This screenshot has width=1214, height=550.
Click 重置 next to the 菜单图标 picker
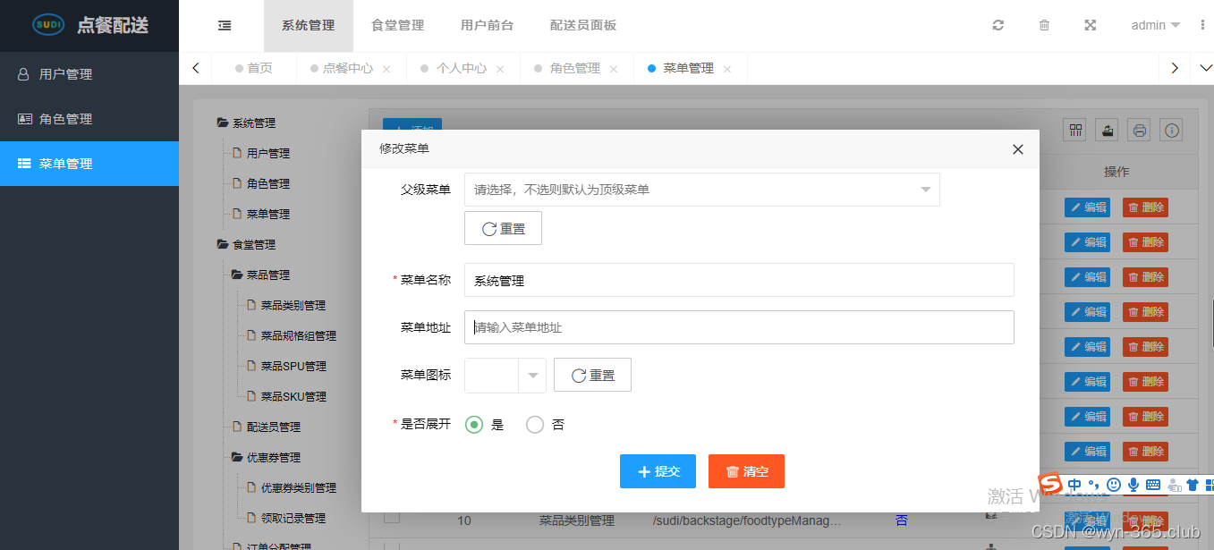point(592,375)
